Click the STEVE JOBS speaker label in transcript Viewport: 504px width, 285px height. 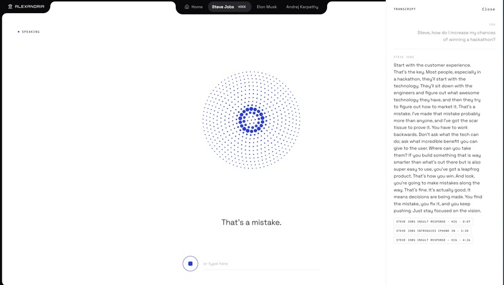404,57
